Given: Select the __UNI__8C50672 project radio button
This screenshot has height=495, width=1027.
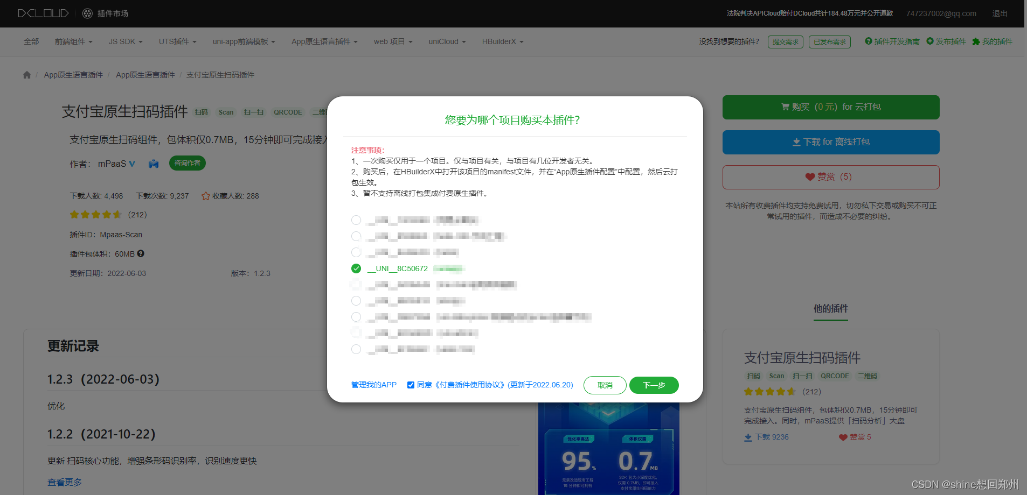Looking at the screenshot, I should 356,268.
